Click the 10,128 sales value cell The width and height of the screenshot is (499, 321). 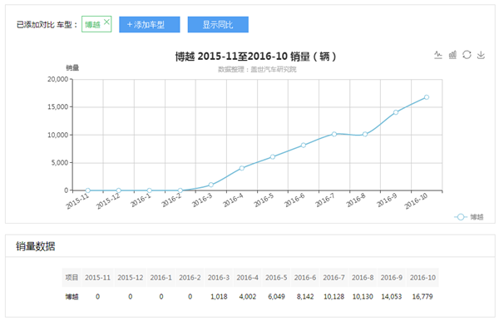[333, 297]
